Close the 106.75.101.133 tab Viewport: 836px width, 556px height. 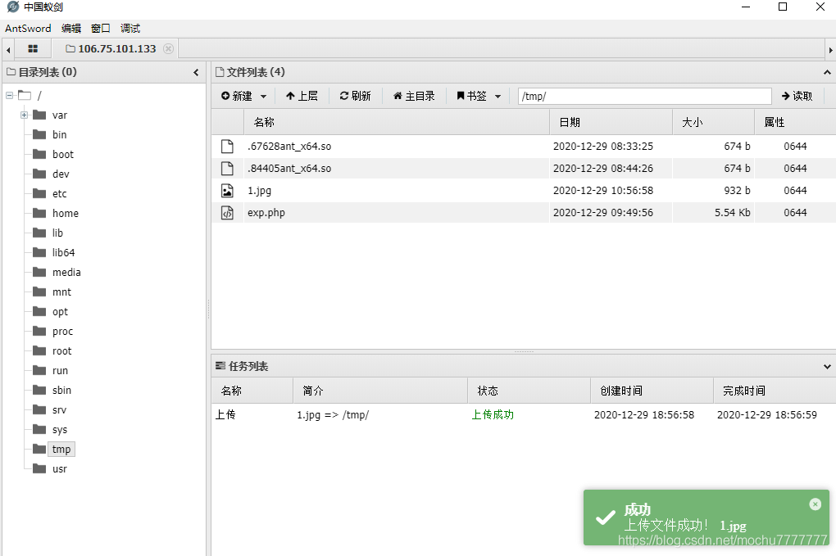click(x=168, y=48)
